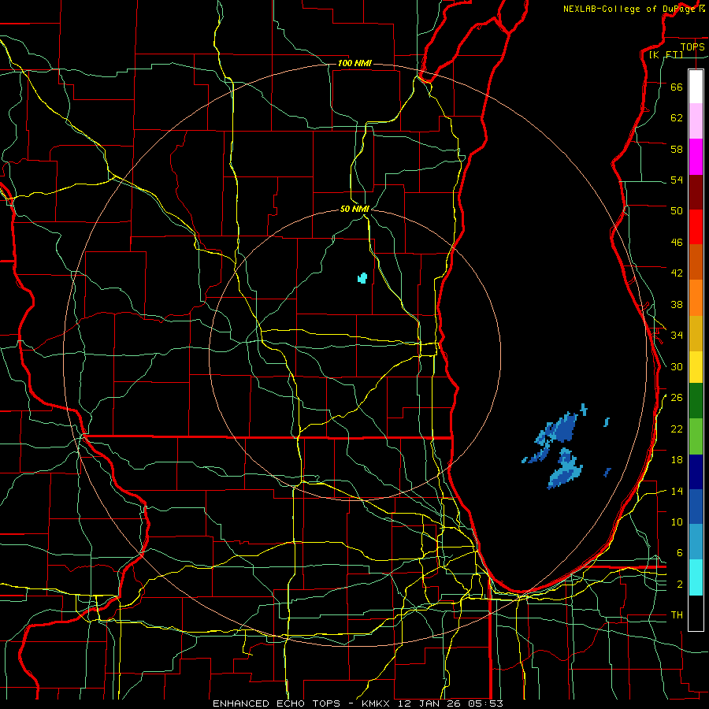Click the light green legend swatch

696,436
